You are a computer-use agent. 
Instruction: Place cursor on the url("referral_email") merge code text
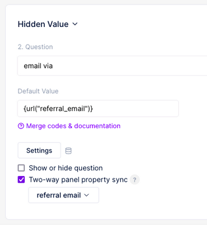[x=58, y=109]
